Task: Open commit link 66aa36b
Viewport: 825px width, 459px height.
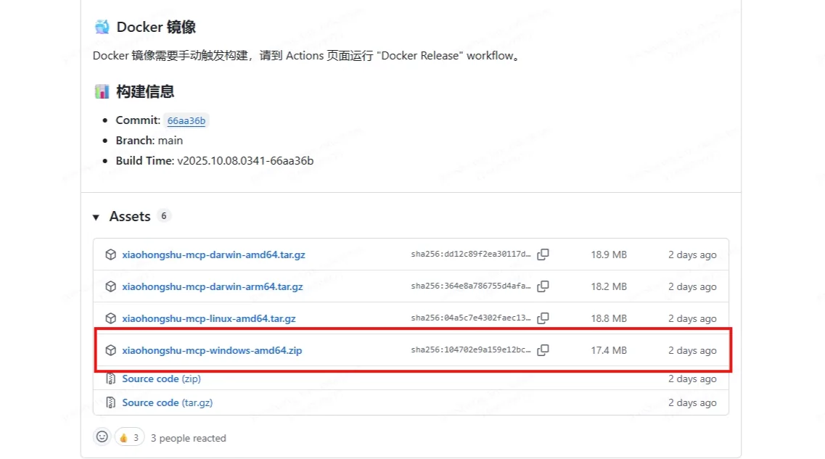Action: tap(186, 121)
